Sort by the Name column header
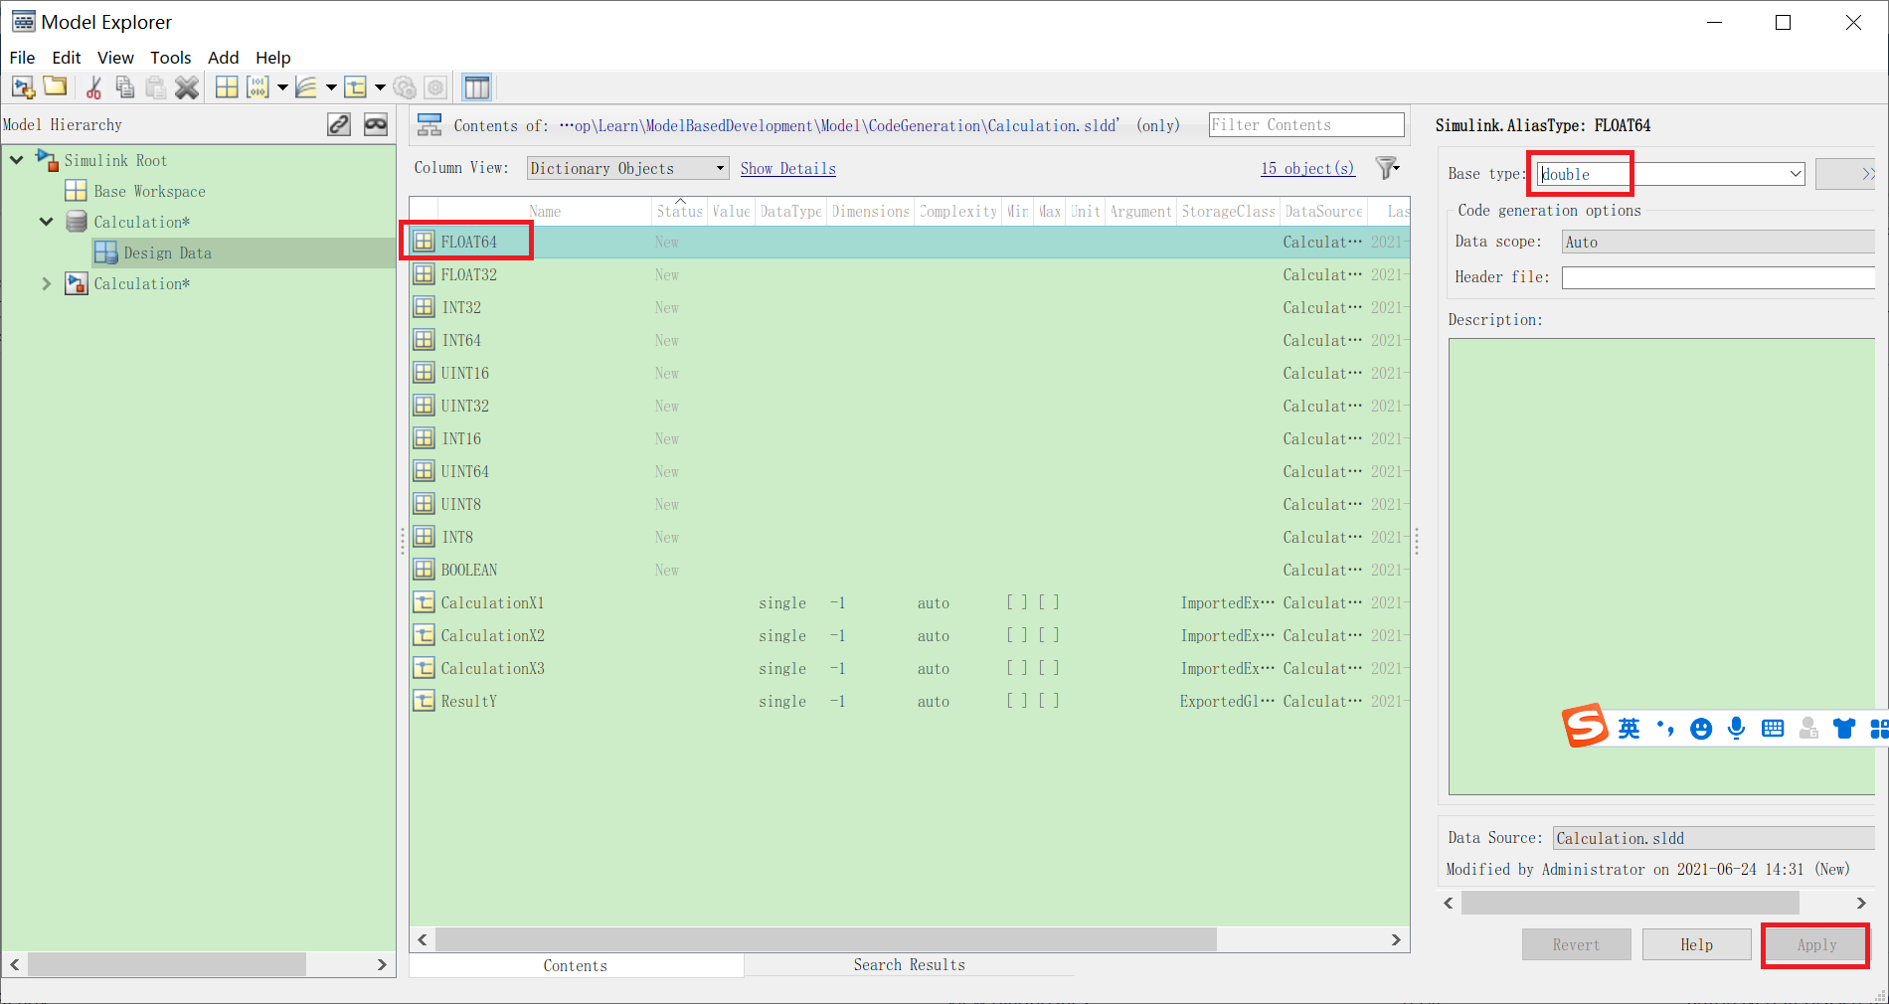1889x1004 pixels. 545,211
